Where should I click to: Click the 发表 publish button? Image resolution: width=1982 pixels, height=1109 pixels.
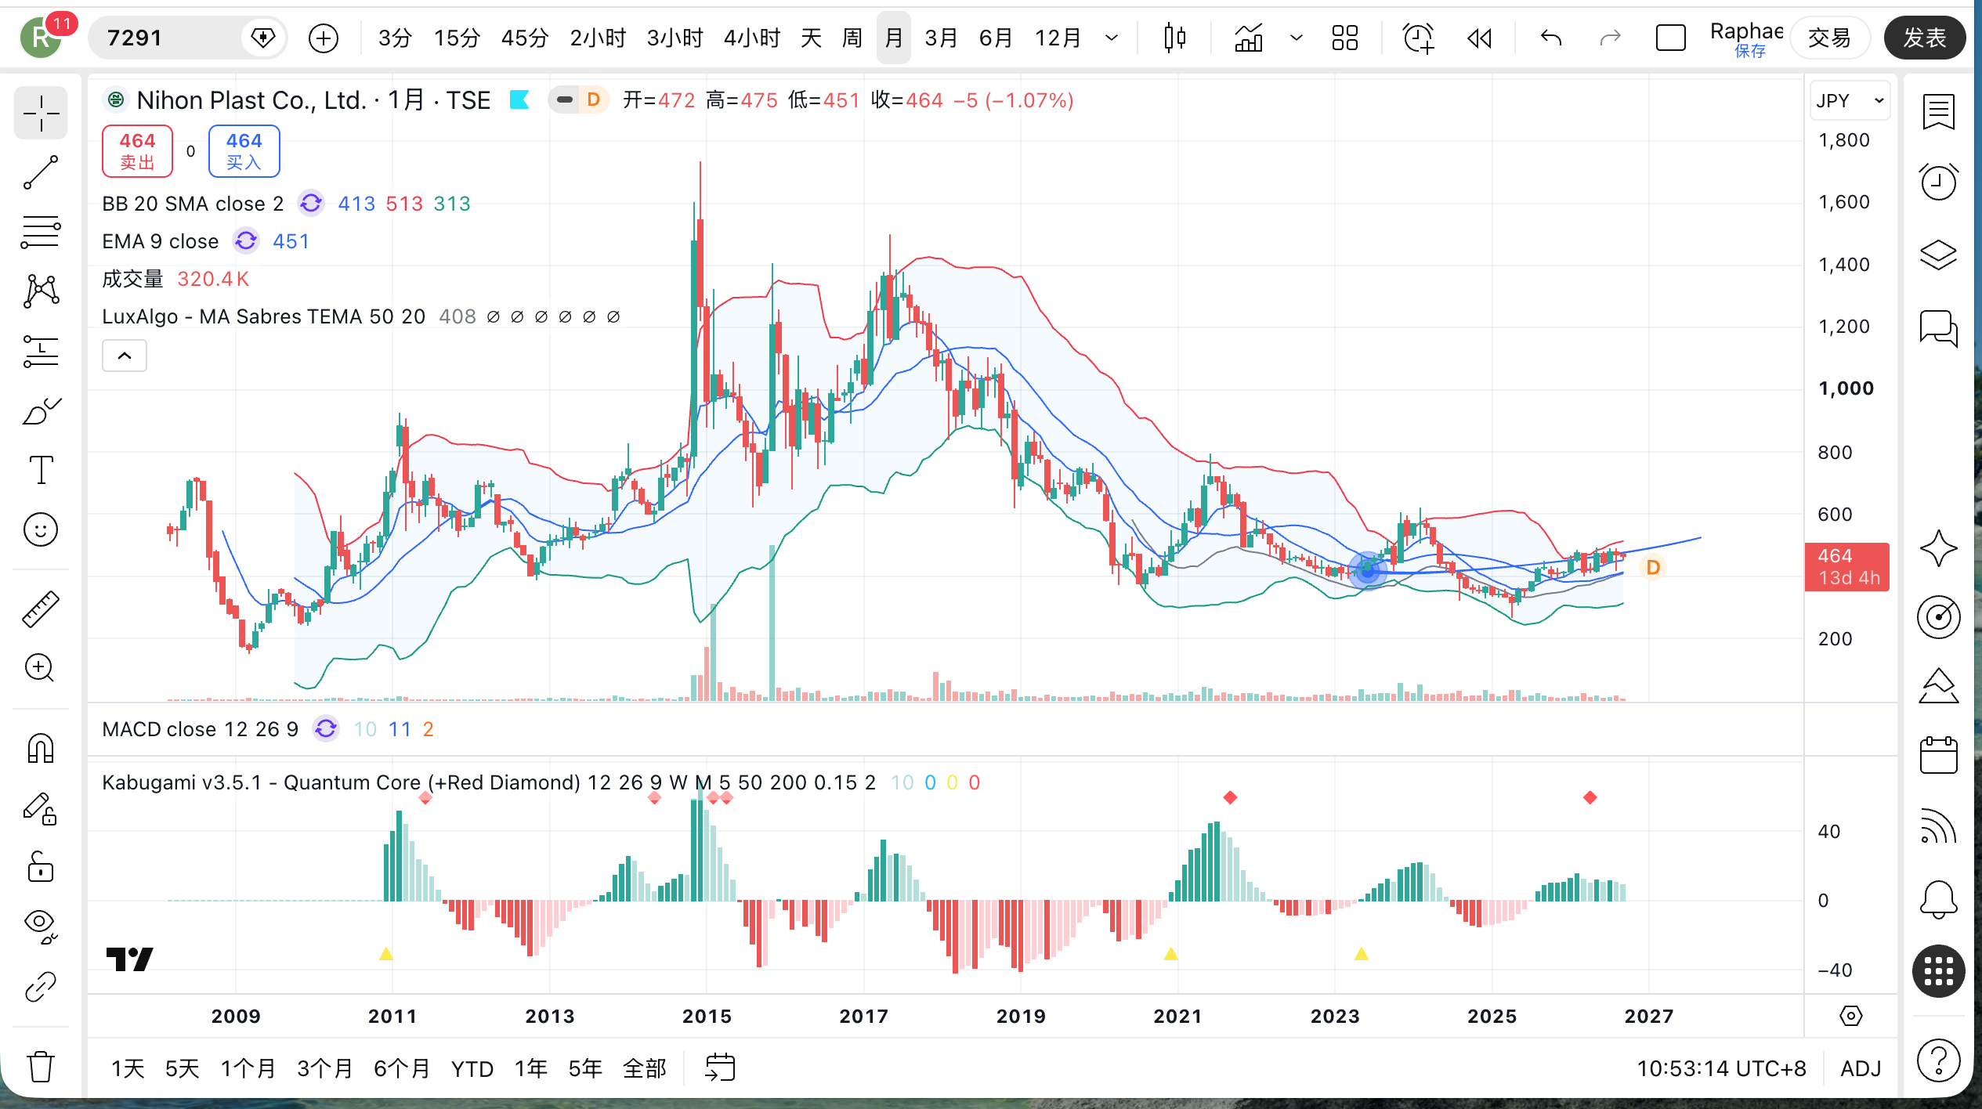point(1925,38)
